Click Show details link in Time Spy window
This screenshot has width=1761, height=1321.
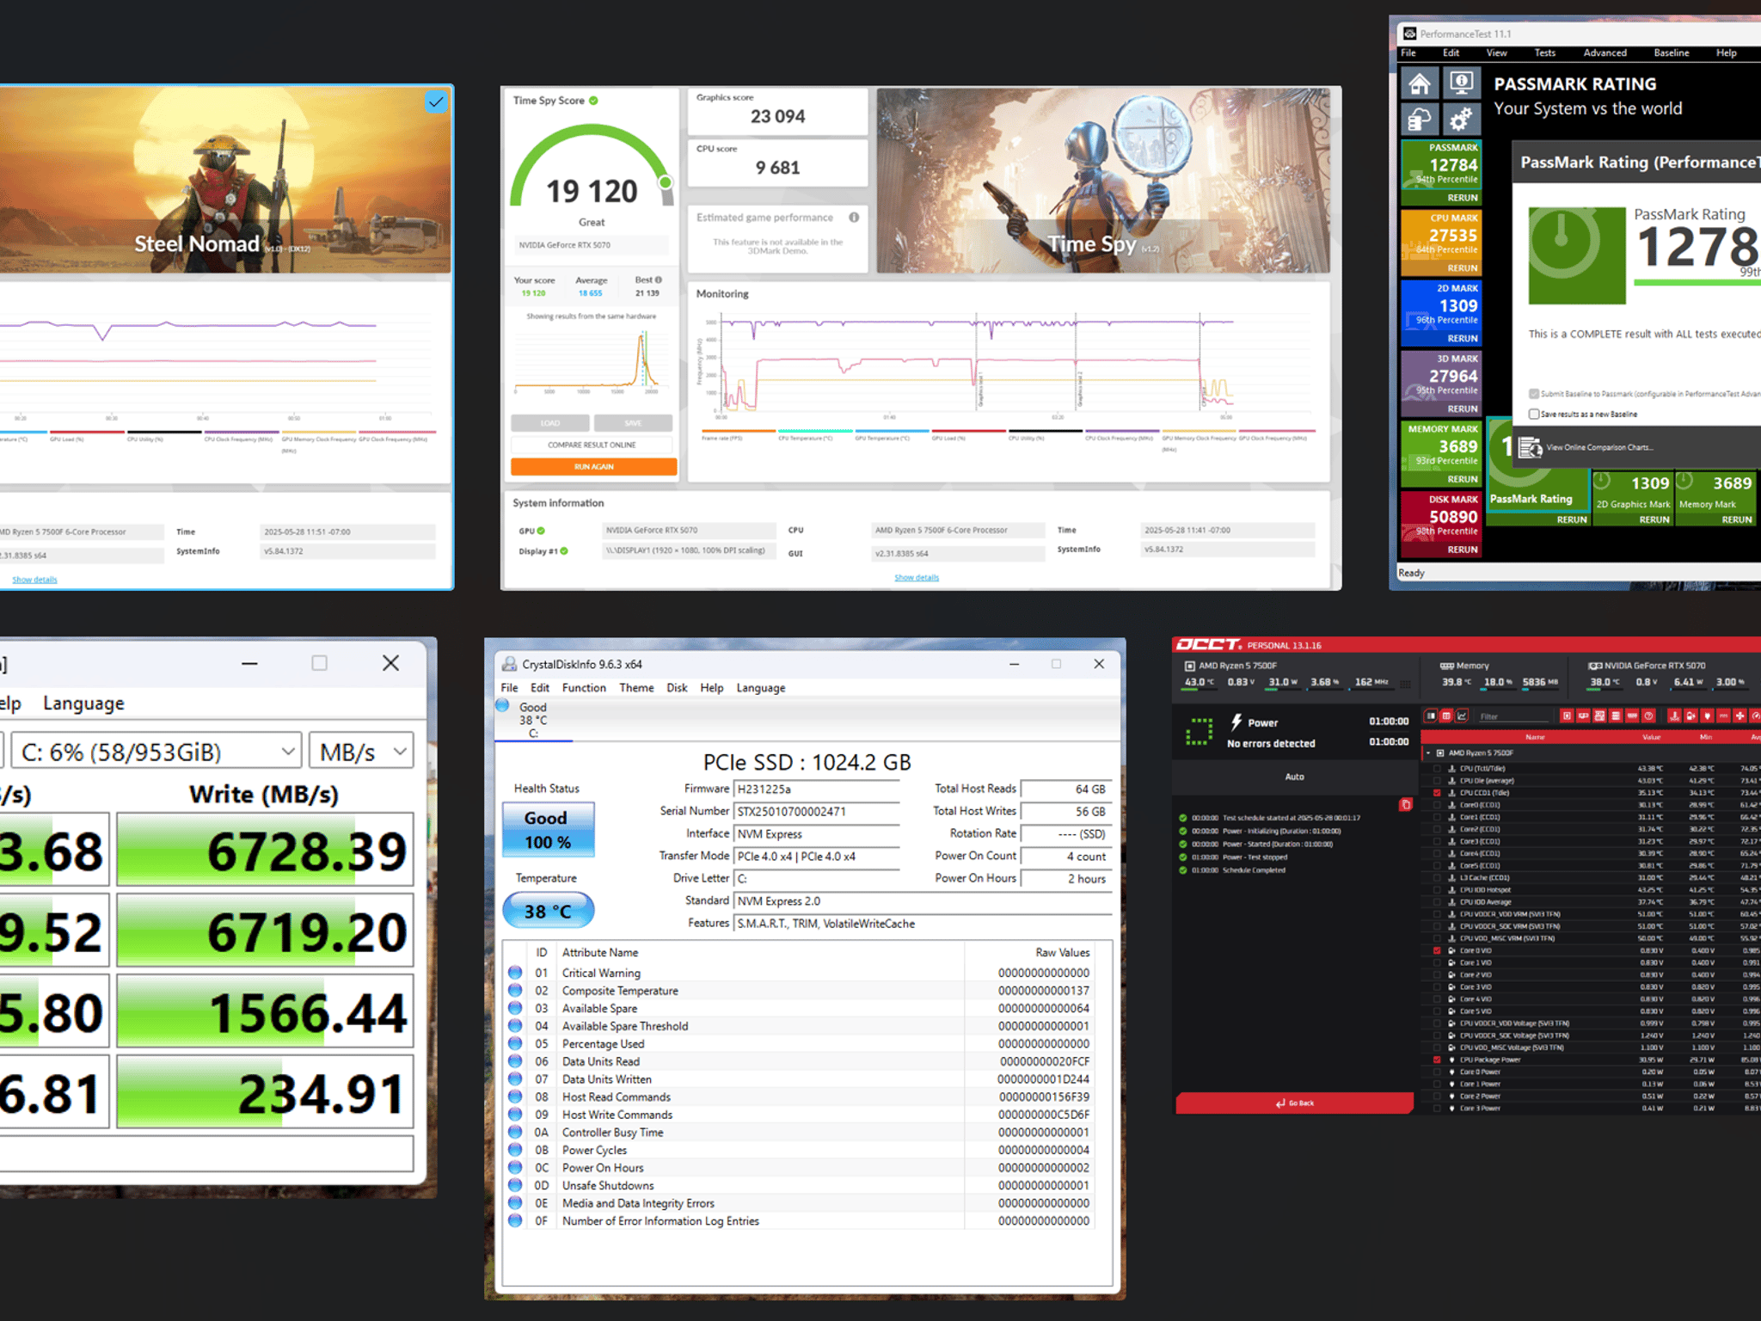coord(917,577)
